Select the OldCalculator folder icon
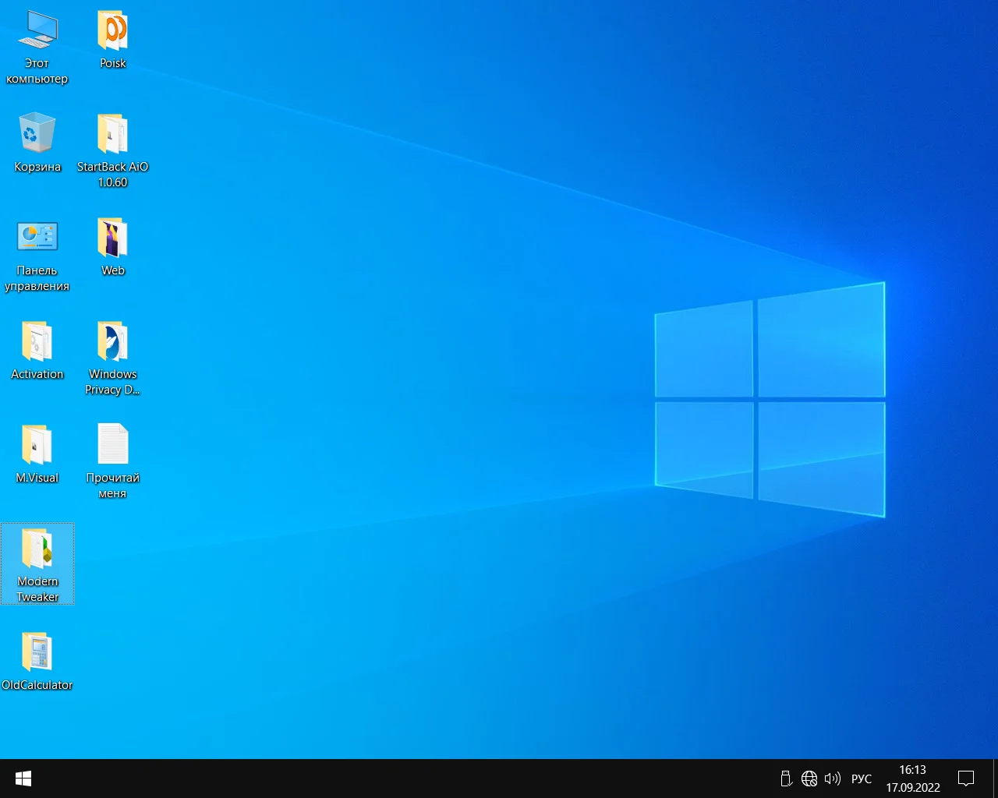 (37, 652)
